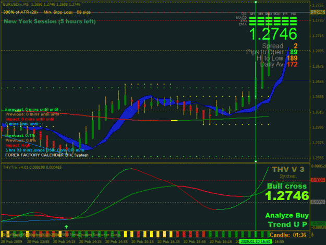326x245 pixels.
Task: Select the vertical line's top anchor handle
Action: click(x=256, y=2)
